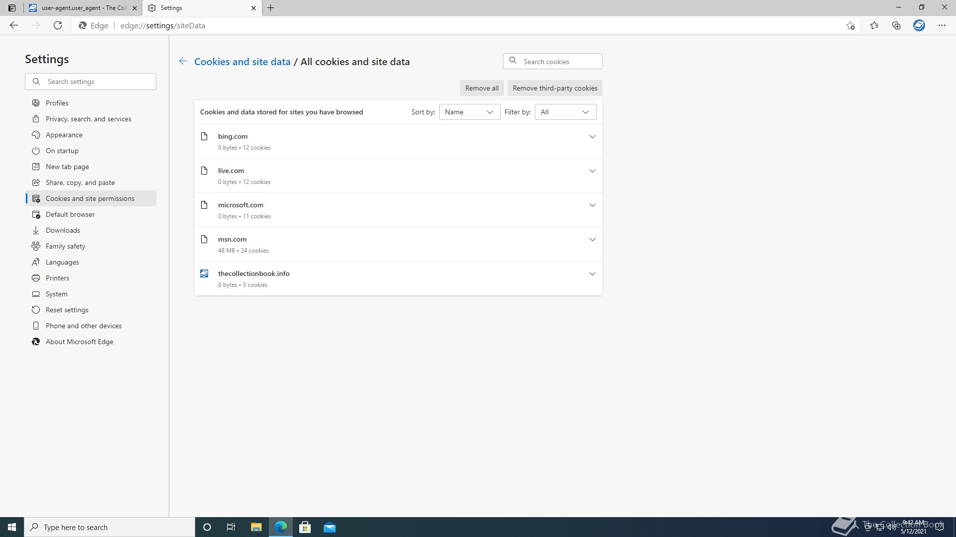Image resolution: width=956 pixels, height=537 pixels.
Task: Expand the bing.com cookies entry
Action: [x=593, y=136]
